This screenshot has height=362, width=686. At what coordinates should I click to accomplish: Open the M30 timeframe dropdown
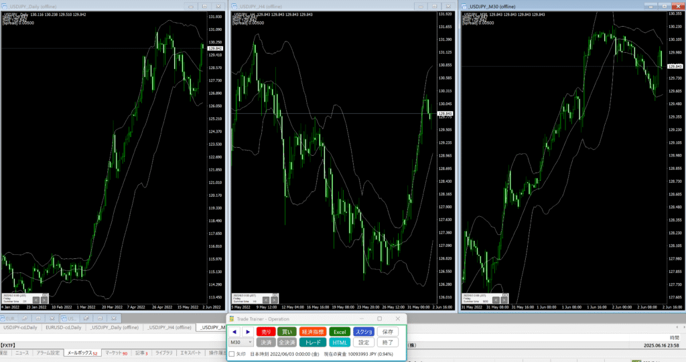tap(241, 343)
